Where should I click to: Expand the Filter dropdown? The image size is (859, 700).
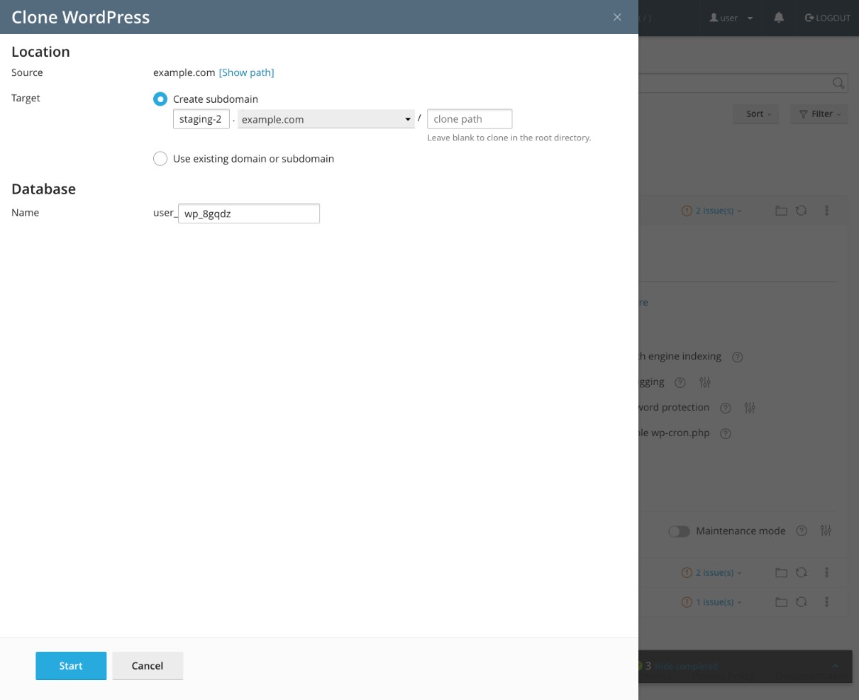[819, 114]
